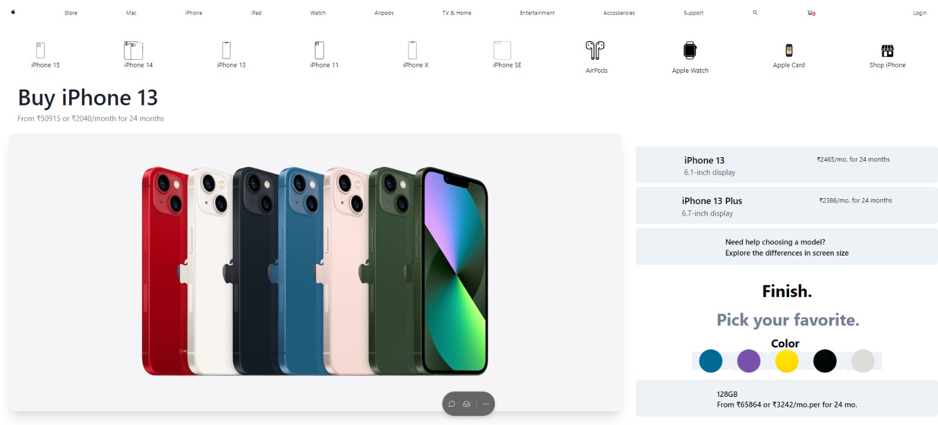Open the Shop iPhone store icon
Viewport: 938px width, 425px height.
pyautogui.click(x=888, y=50)
